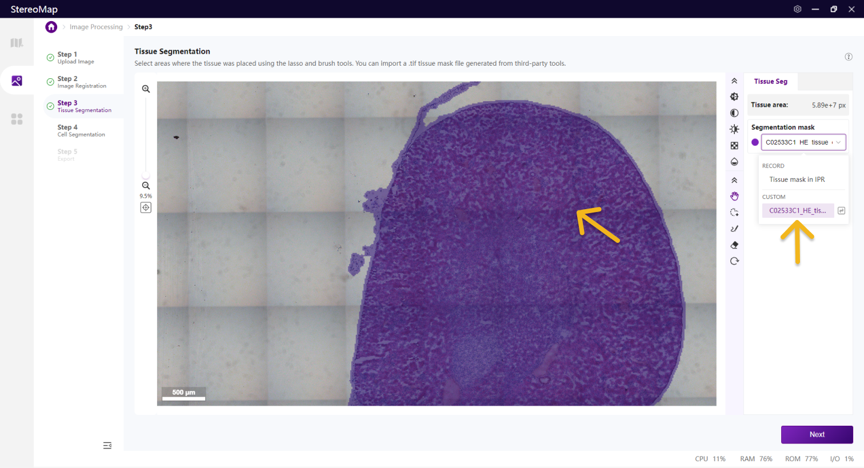Select the brush tool

point(734,229)
